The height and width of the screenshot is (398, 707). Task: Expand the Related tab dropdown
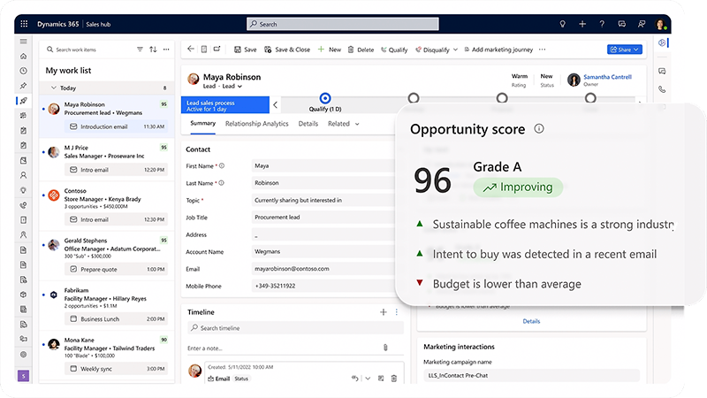[357, 124]
